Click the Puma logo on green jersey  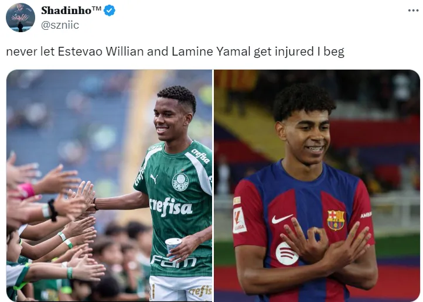pos(153,179)
